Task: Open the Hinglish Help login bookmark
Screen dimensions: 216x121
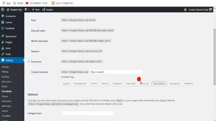Action: pyautogui.click(x=63, y=3)
